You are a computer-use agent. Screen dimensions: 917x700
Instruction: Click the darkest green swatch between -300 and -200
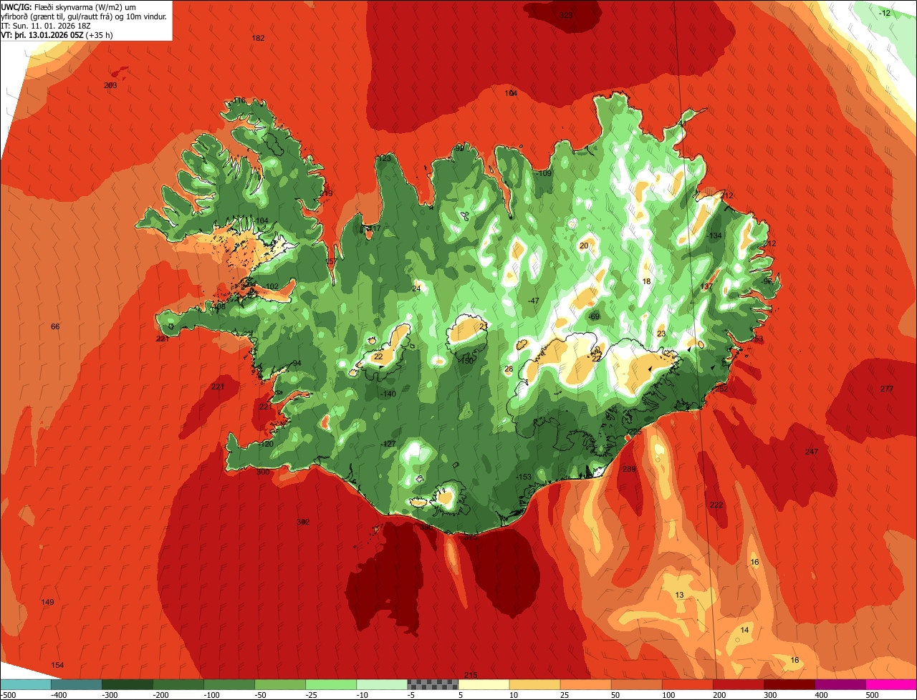(127, 684)
